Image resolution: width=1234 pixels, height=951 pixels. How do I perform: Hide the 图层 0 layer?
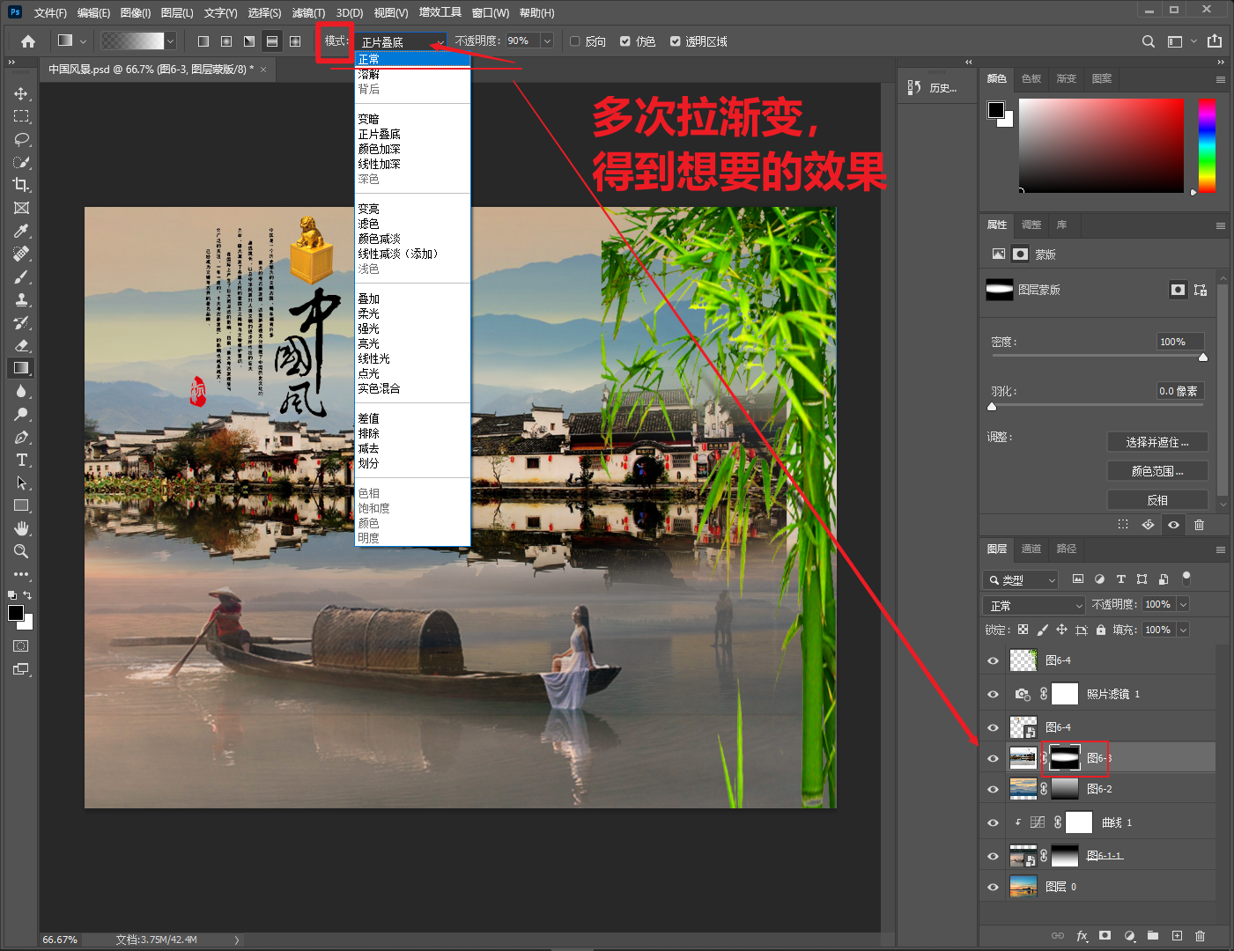click(x=993, y=887)
